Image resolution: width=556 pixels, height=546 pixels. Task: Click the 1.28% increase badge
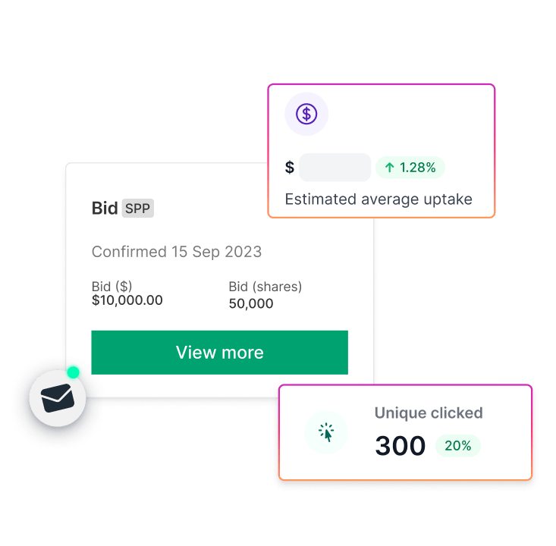point(410,168)
